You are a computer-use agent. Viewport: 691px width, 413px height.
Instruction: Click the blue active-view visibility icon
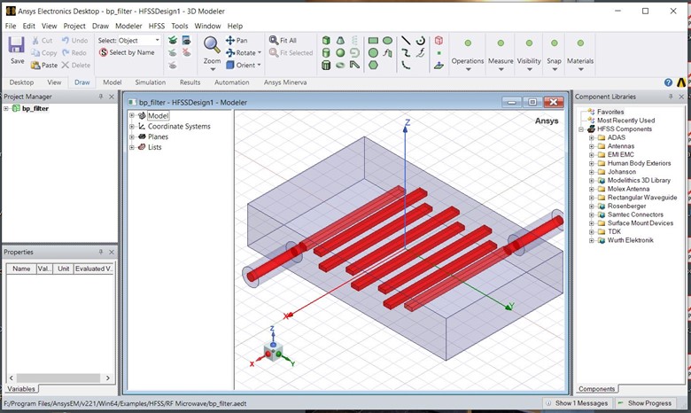pos(186,41)
